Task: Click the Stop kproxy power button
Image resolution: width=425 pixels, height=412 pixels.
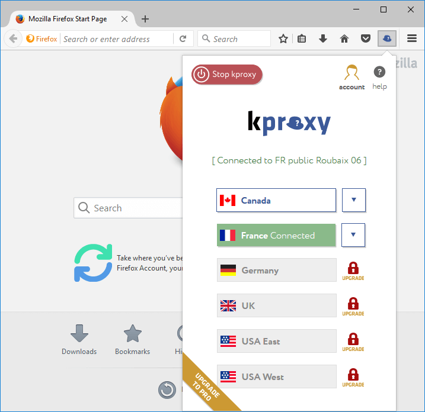Action: pyautogui.click(x=227, y=74)
